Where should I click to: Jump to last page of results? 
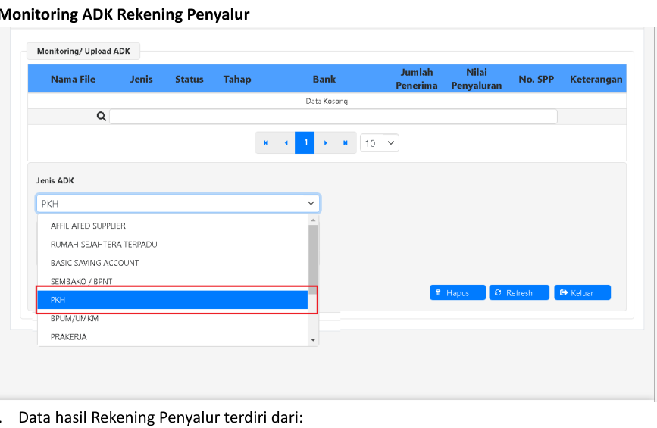[346, 143]
